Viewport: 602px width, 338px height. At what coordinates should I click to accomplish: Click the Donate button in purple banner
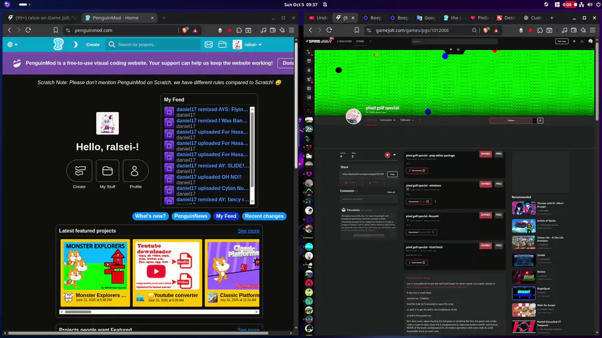[x=286, y=63]
